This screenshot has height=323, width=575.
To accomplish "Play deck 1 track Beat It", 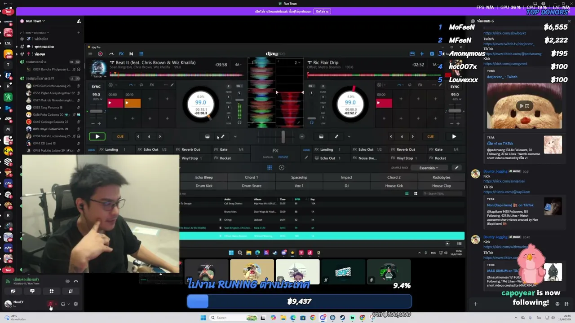I will [97, 136].
